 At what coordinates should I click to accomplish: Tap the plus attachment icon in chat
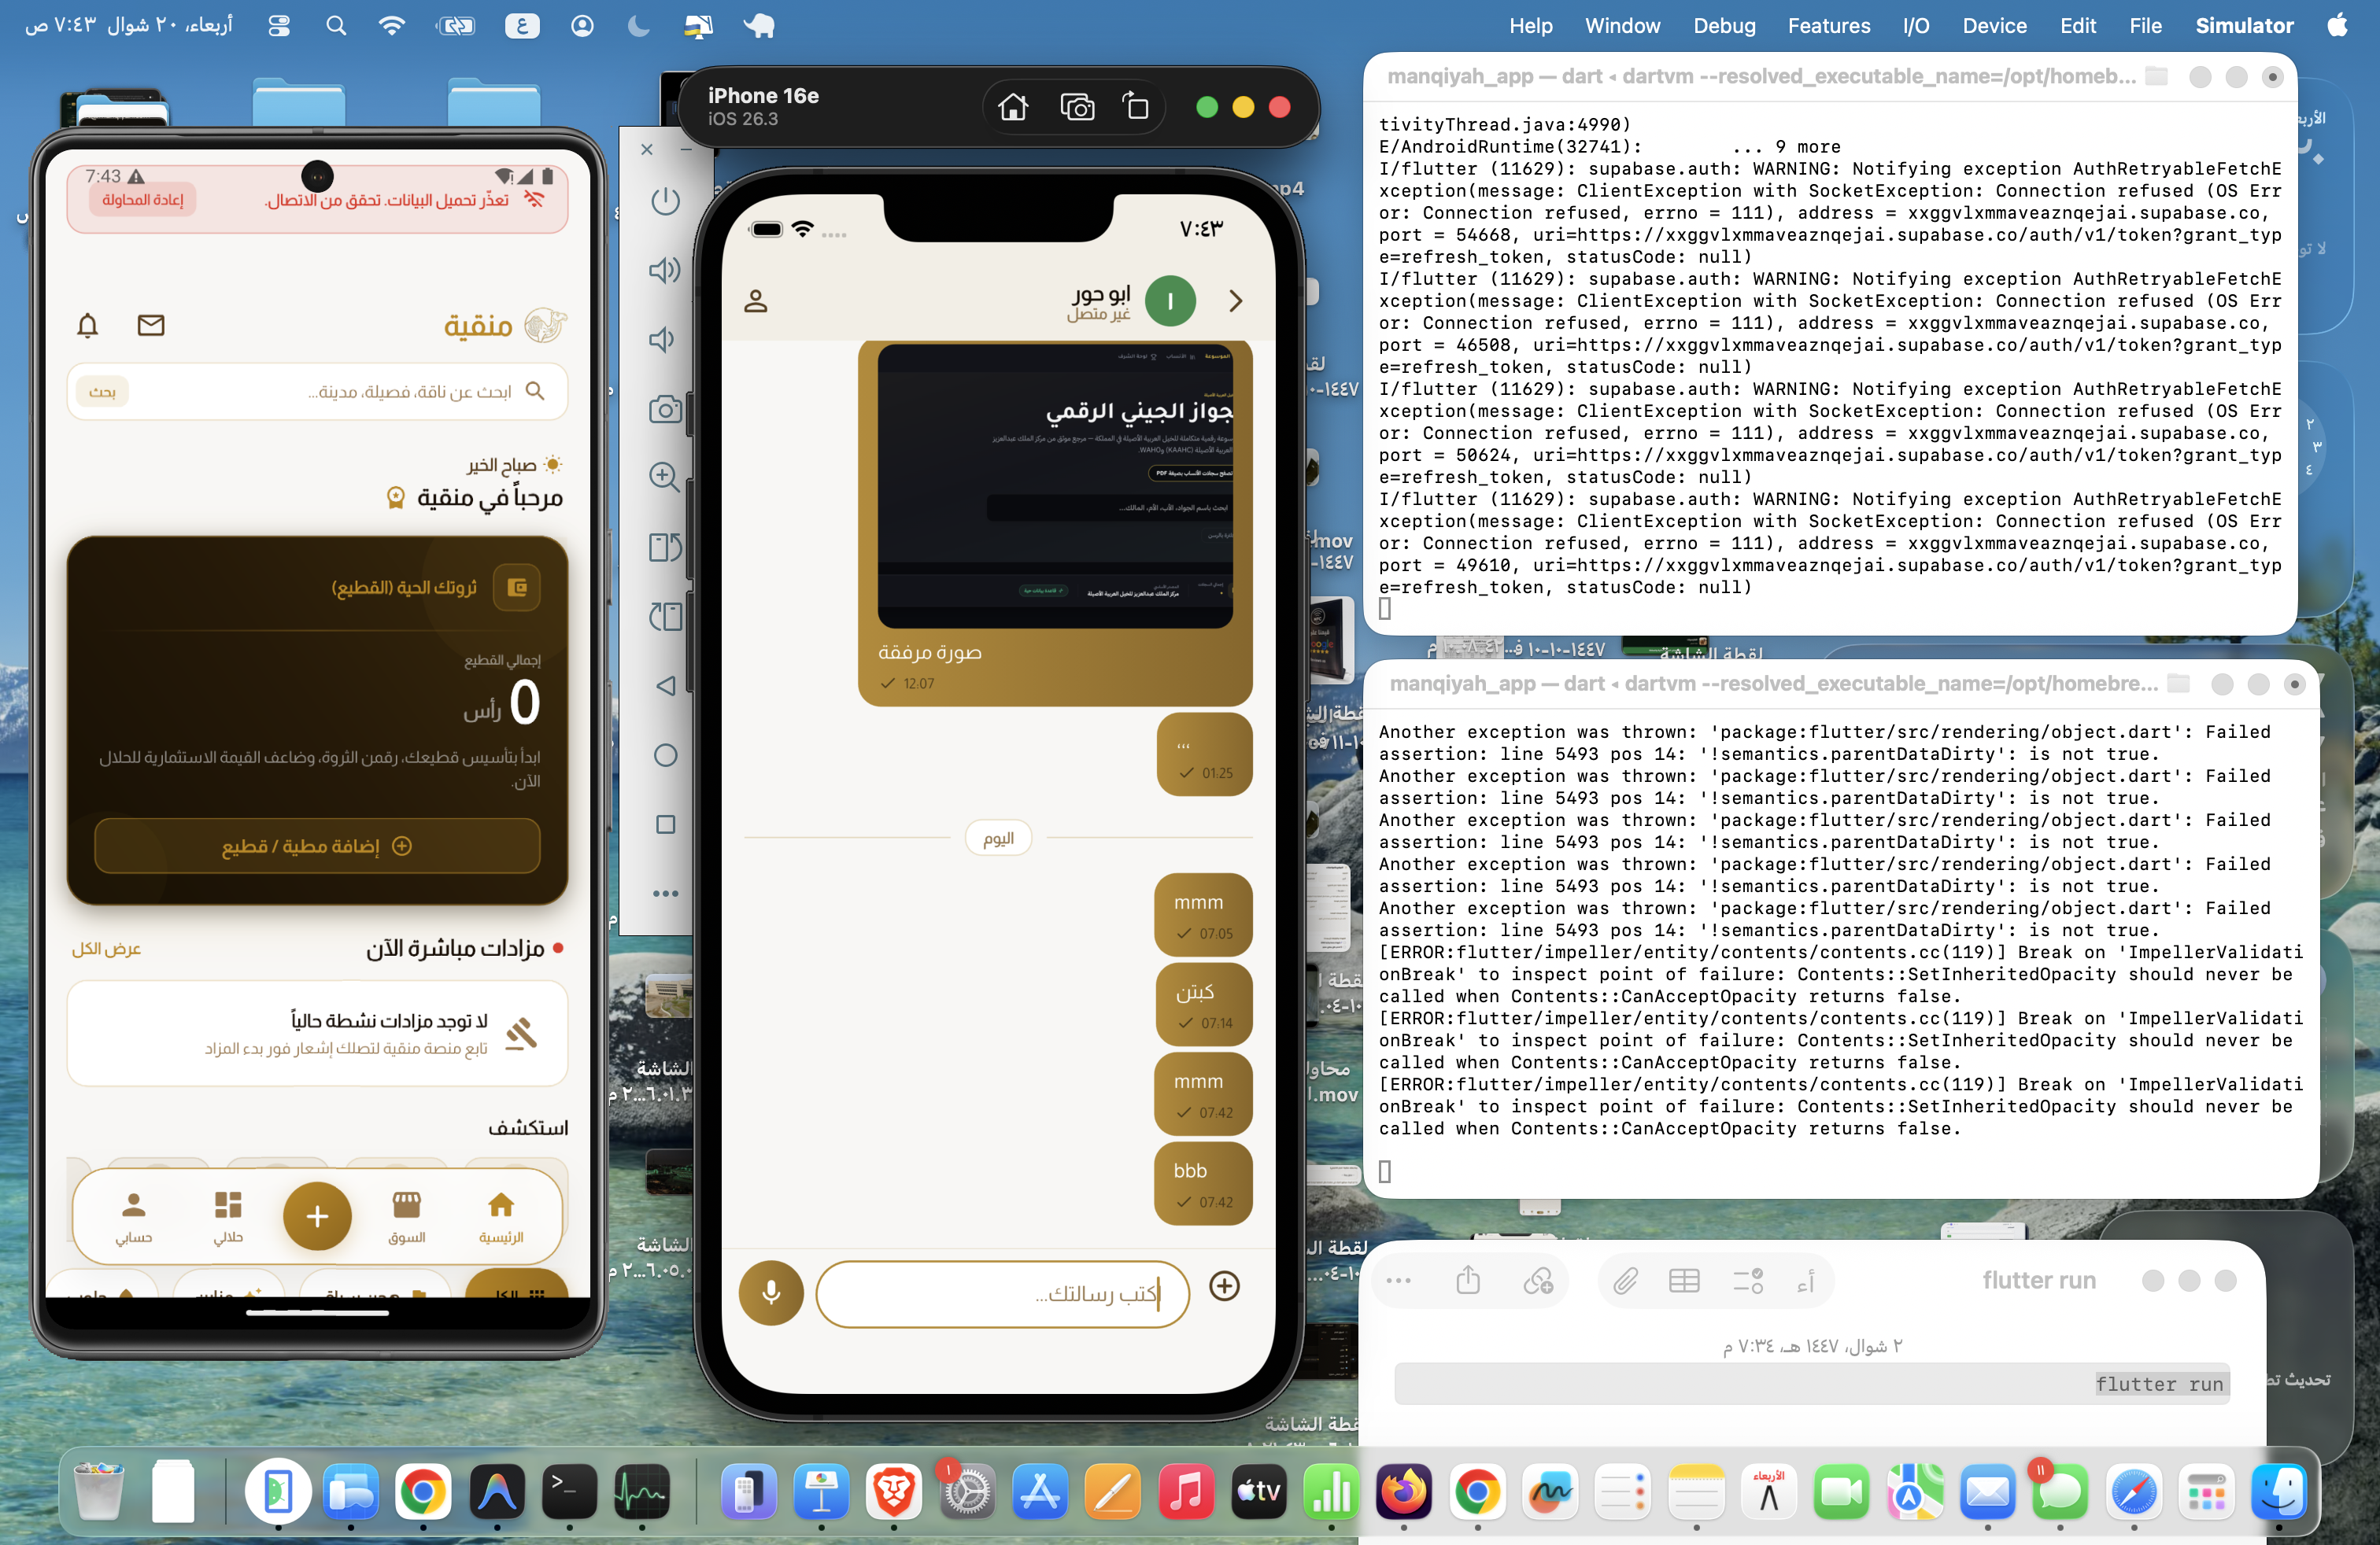pos(1224,1286)
